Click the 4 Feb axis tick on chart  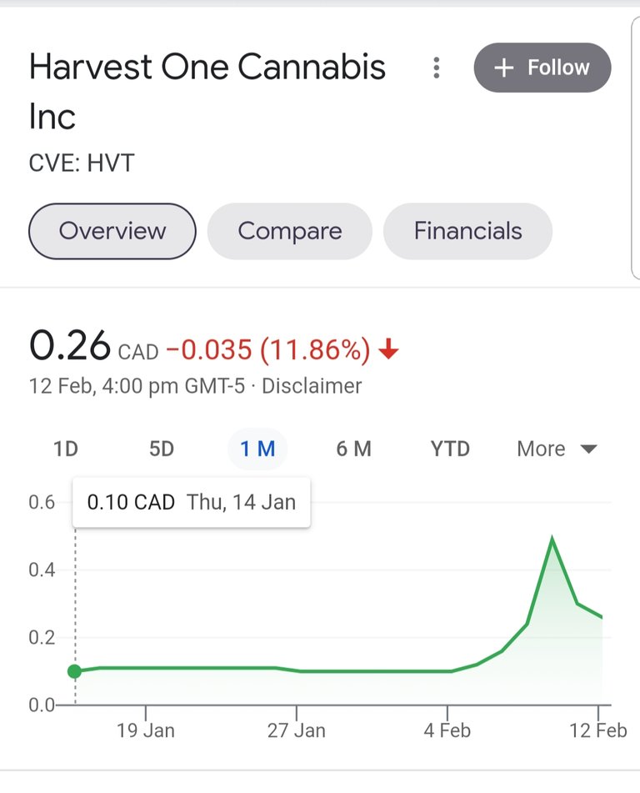pyautogui.click(x=447, y=714)
